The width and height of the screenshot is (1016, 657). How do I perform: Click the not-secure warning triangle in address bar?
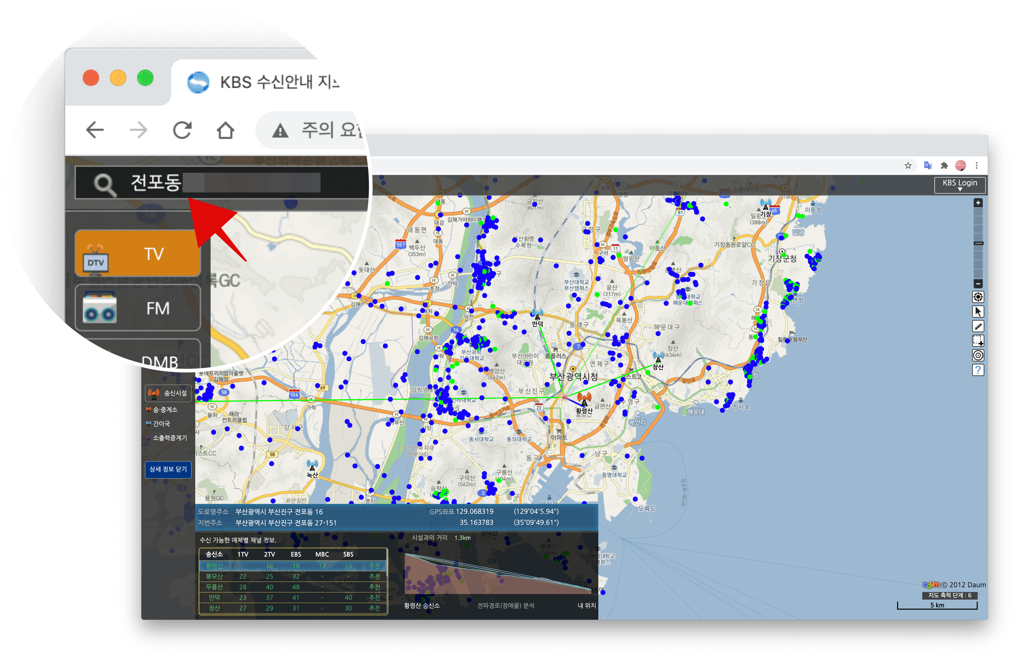point(280,130)
